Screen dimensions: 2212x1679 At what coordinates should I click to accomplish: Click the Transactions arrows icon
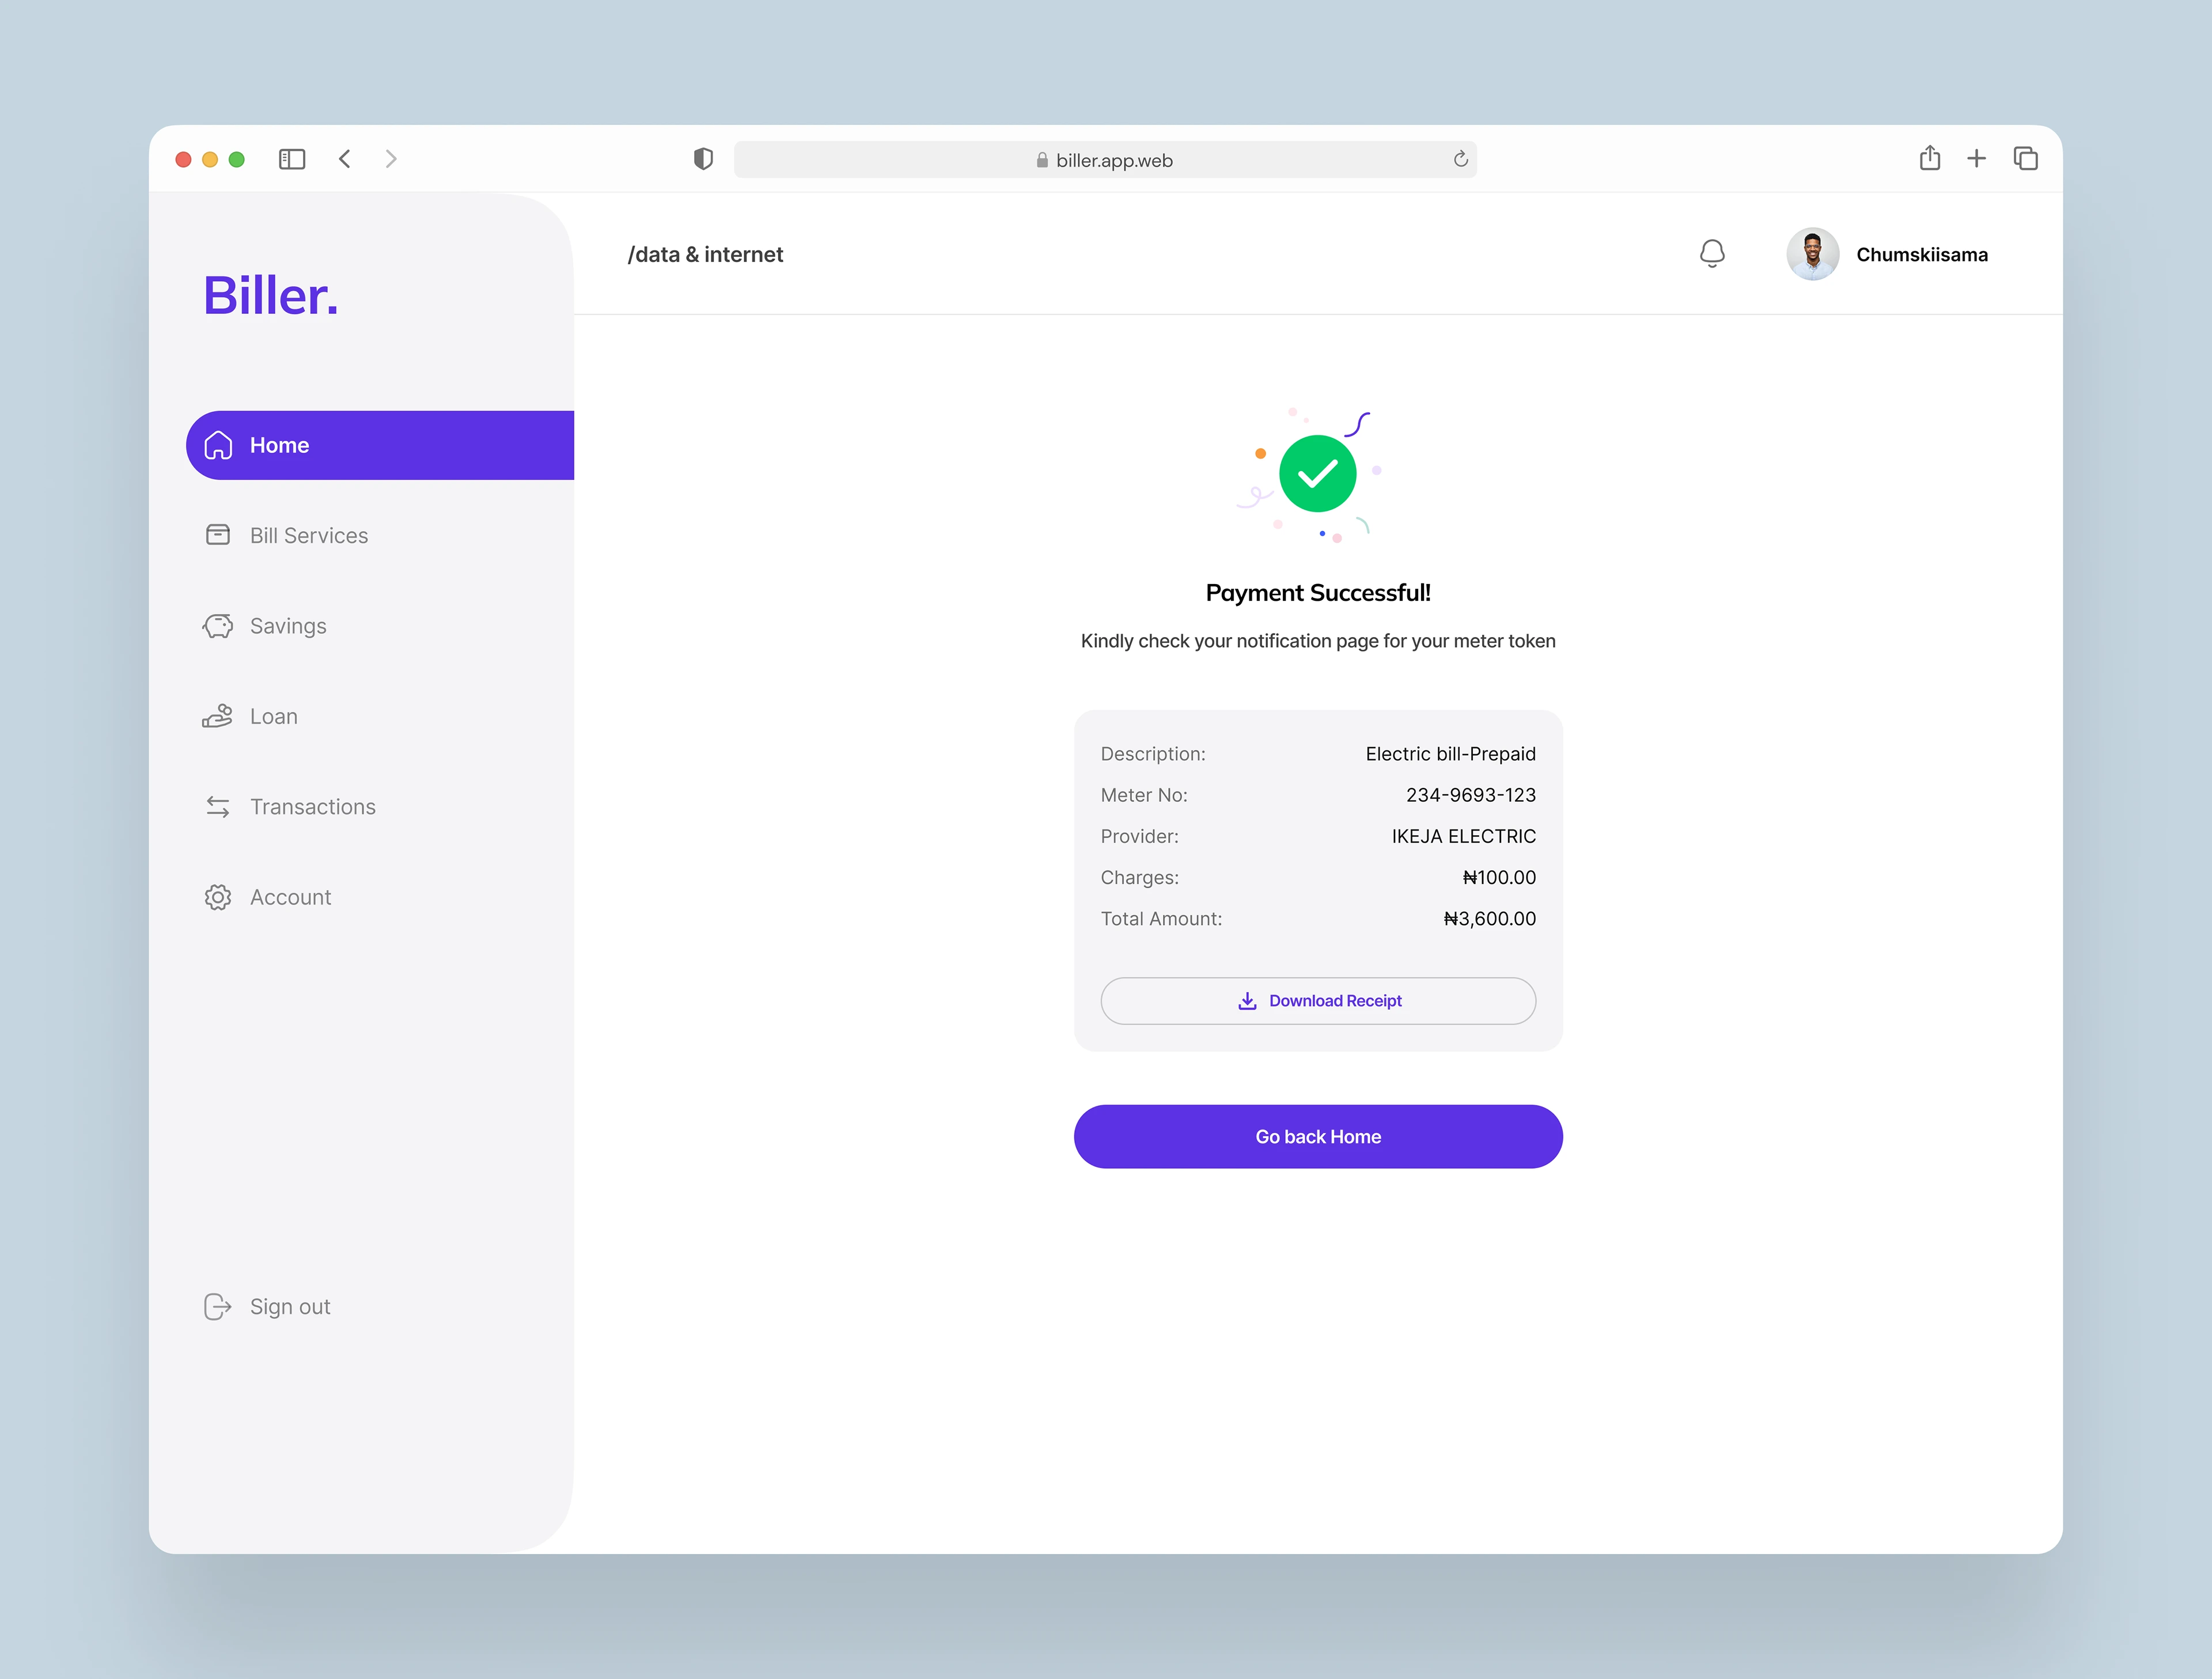[218, 807]
